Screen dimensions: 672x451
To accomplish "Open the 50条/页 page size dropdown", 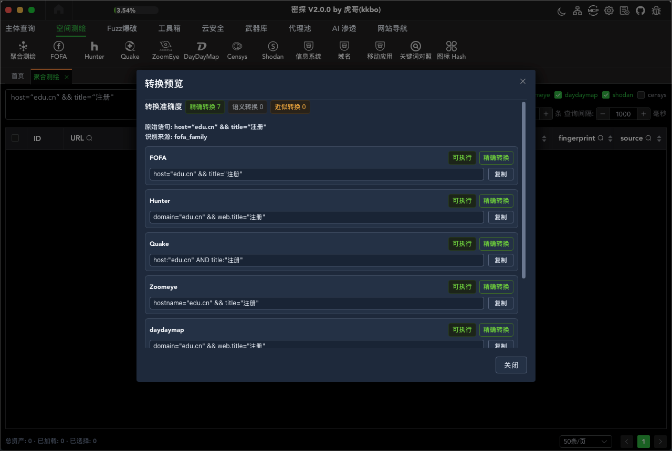I will tap(586, 442).
